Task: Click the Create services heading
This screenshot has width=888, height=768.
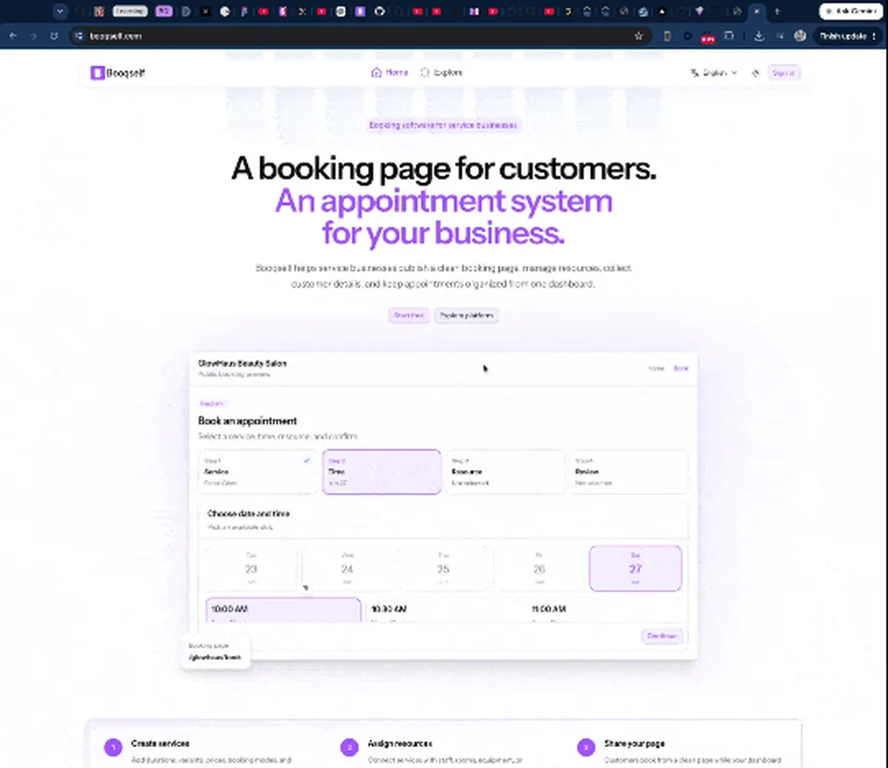Action: (x=160, y=743)
